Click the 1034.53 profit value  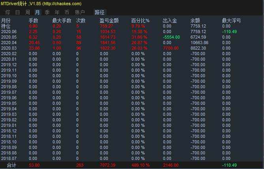tap(108, 32)
